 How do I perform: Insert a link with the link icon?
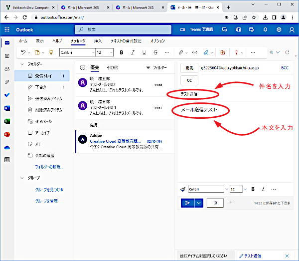pos(194,52)
